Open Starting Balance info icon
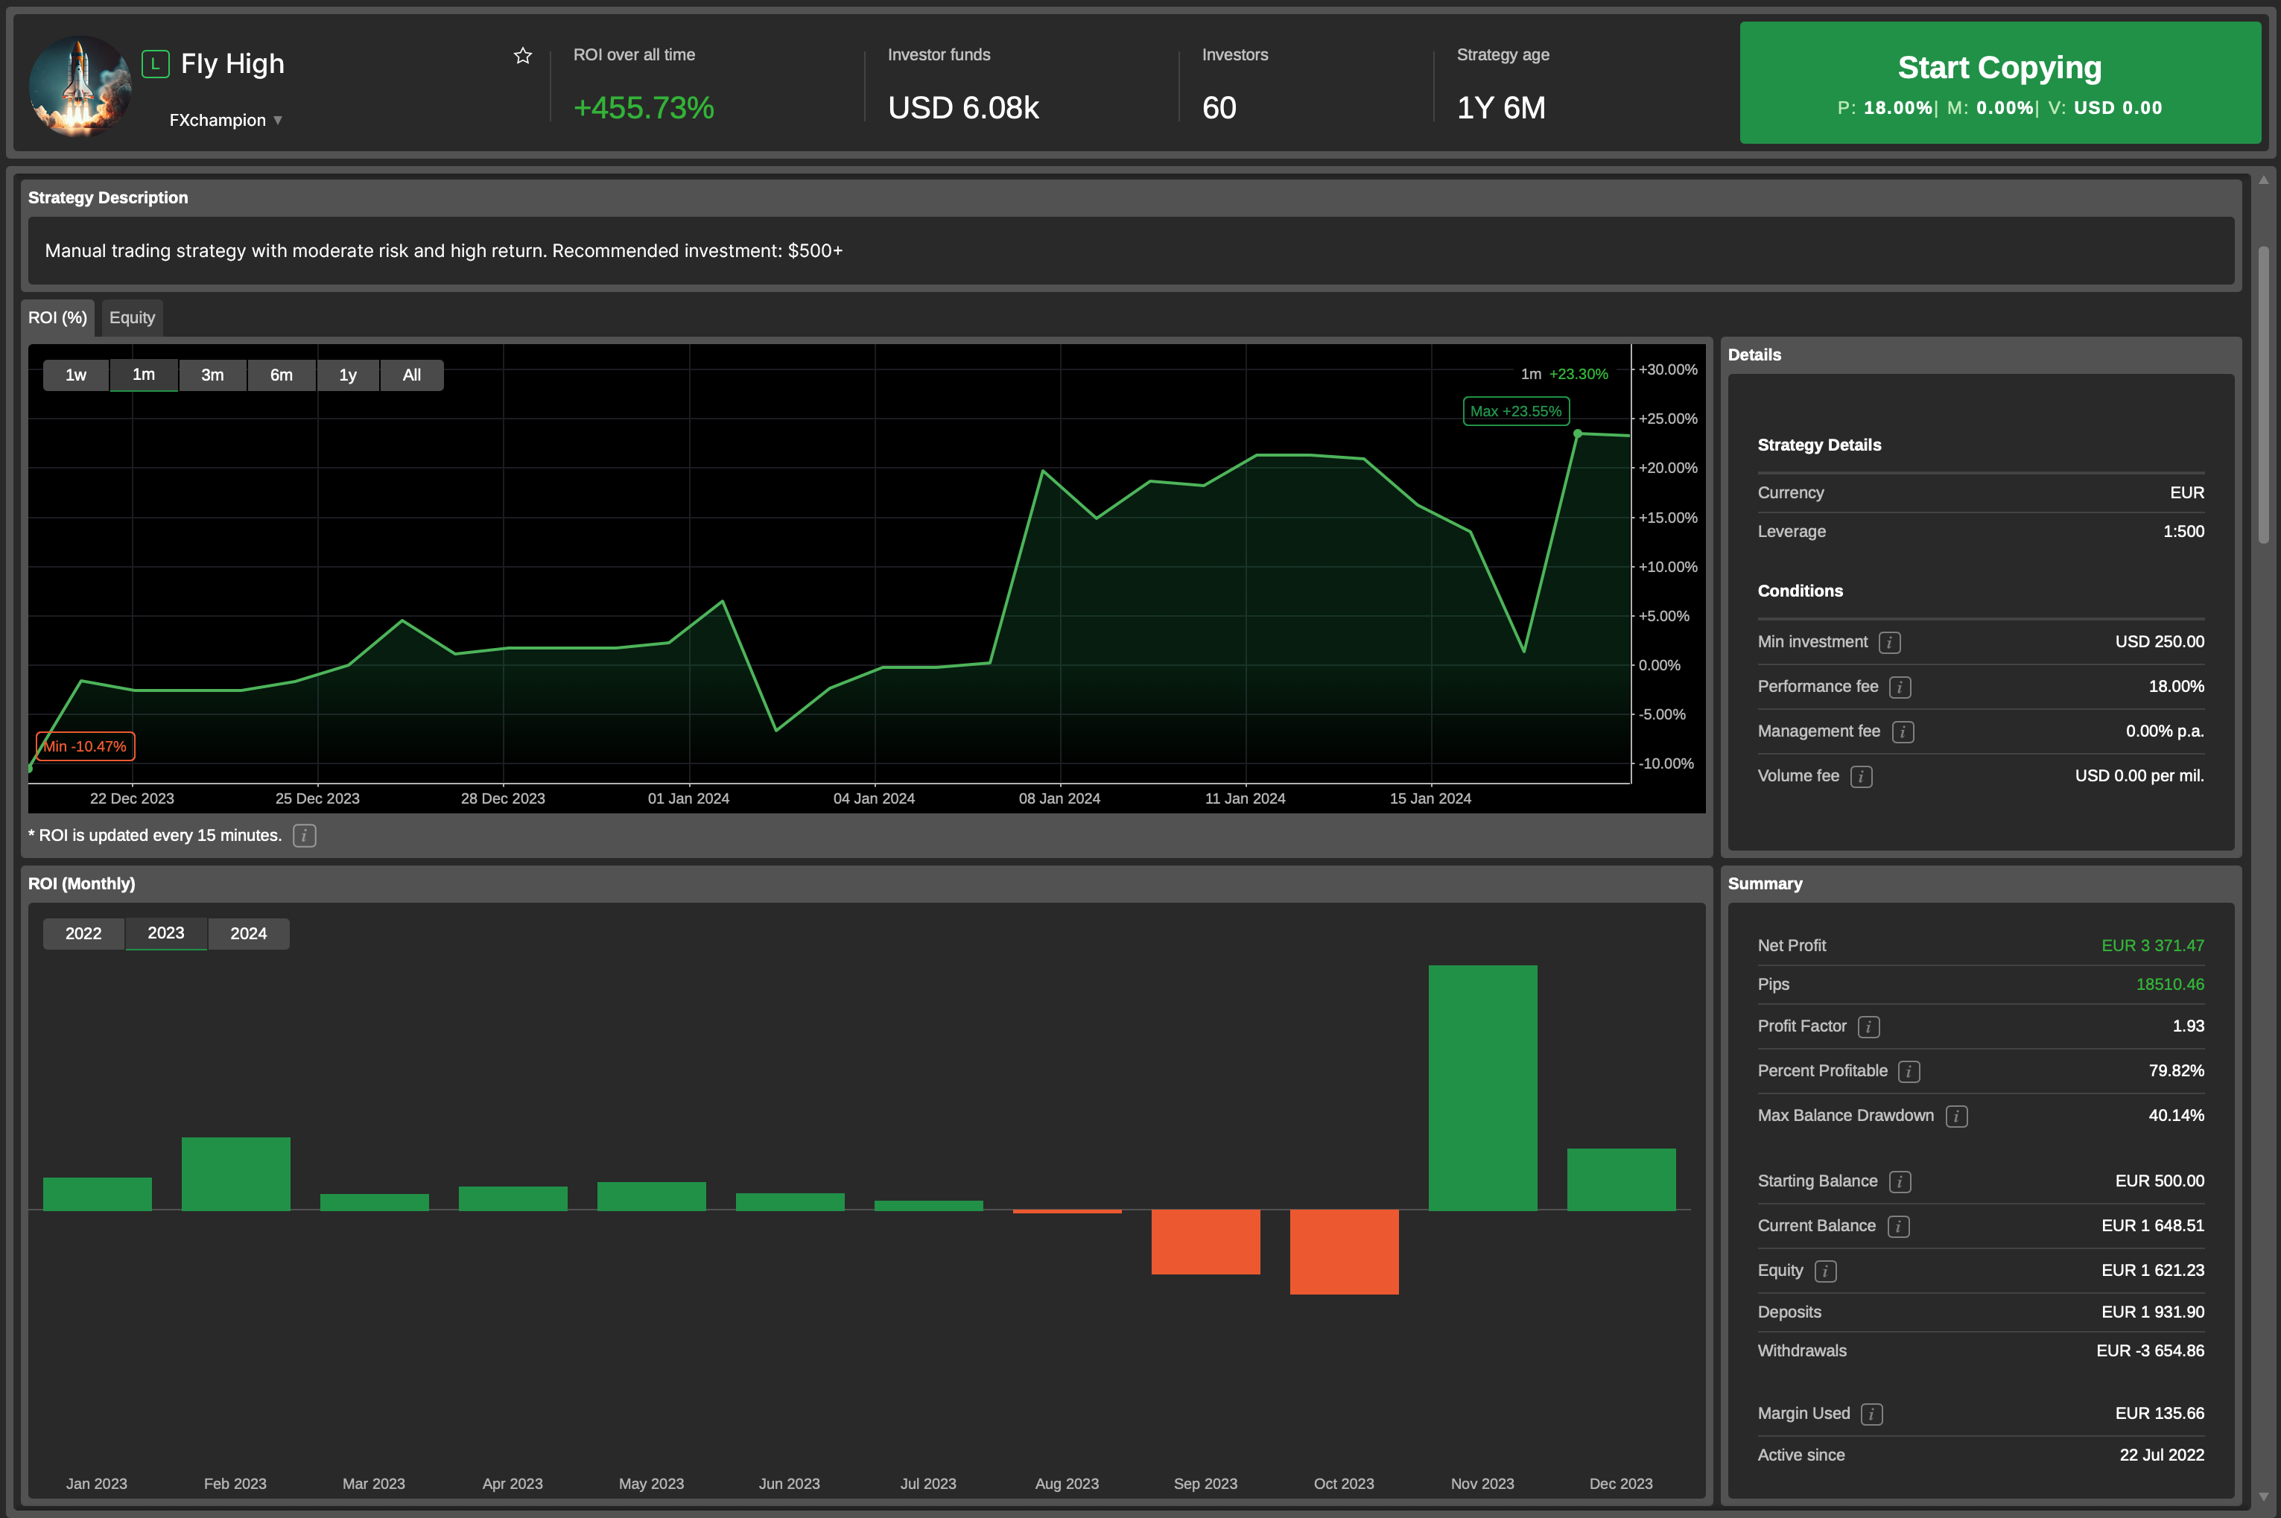This screenshot has height=1518, width=2281. click(1900, 1181)
